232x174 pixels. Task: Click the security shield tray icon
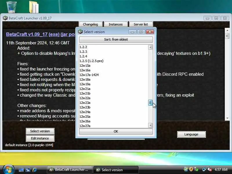pos(191,169)
